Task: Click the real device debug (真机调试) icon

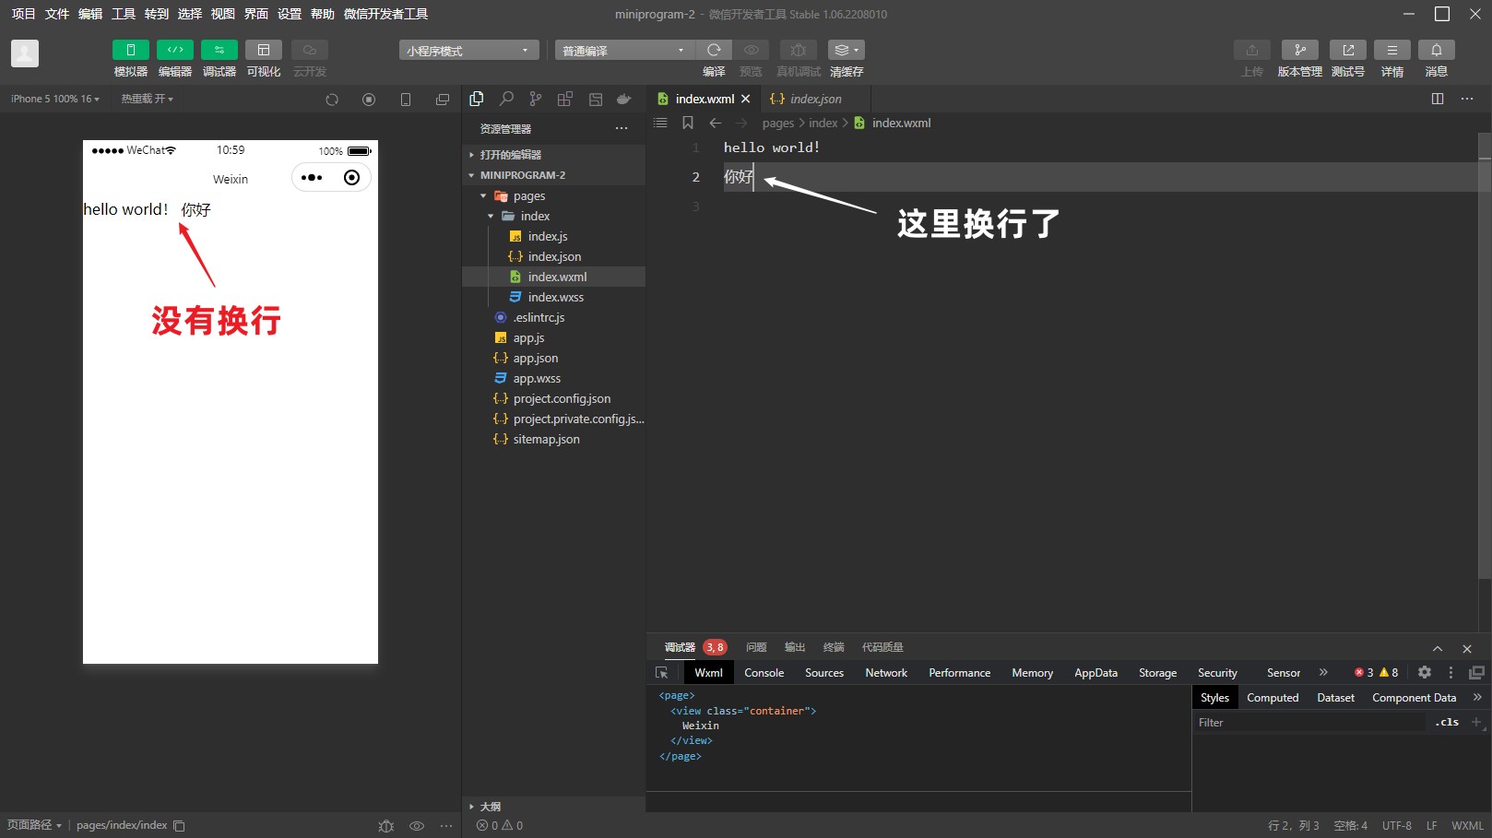Action: click(x=799, y=50)
